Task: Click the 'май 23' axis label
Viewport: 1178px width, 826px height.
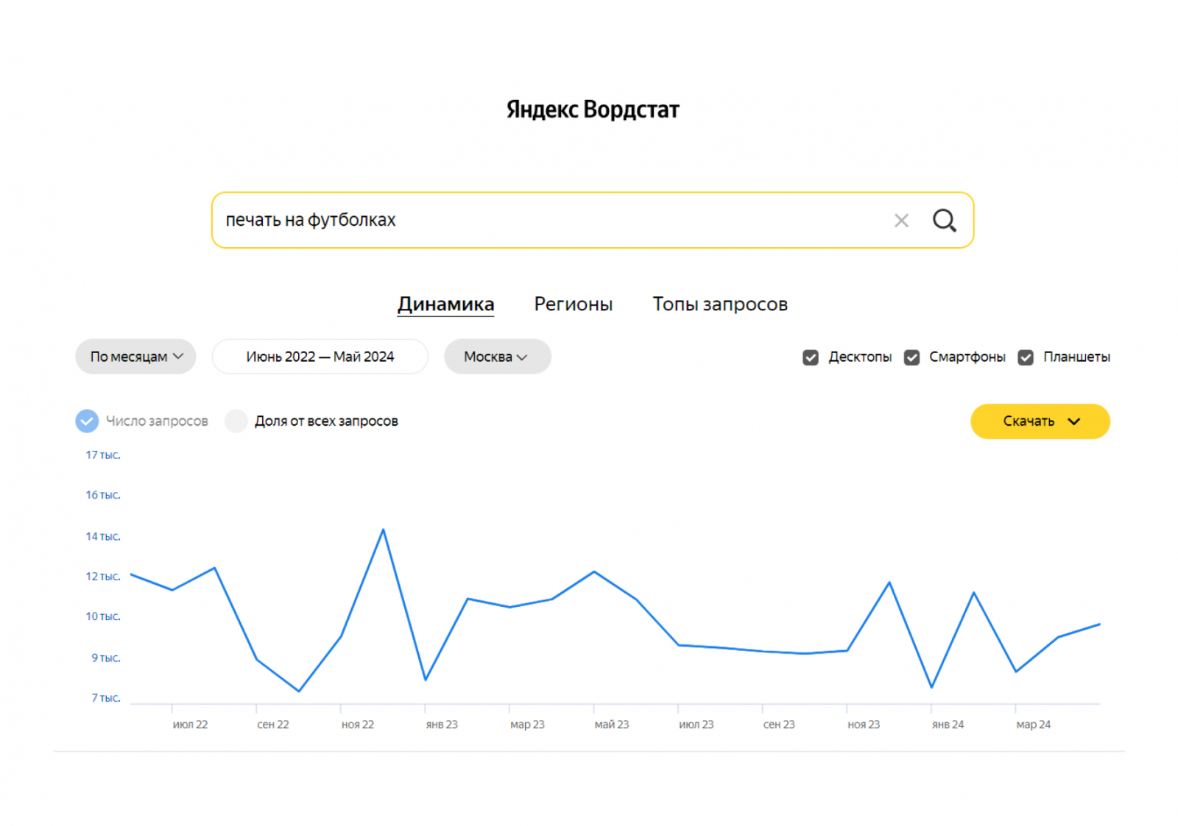Action: click(612, 724)
